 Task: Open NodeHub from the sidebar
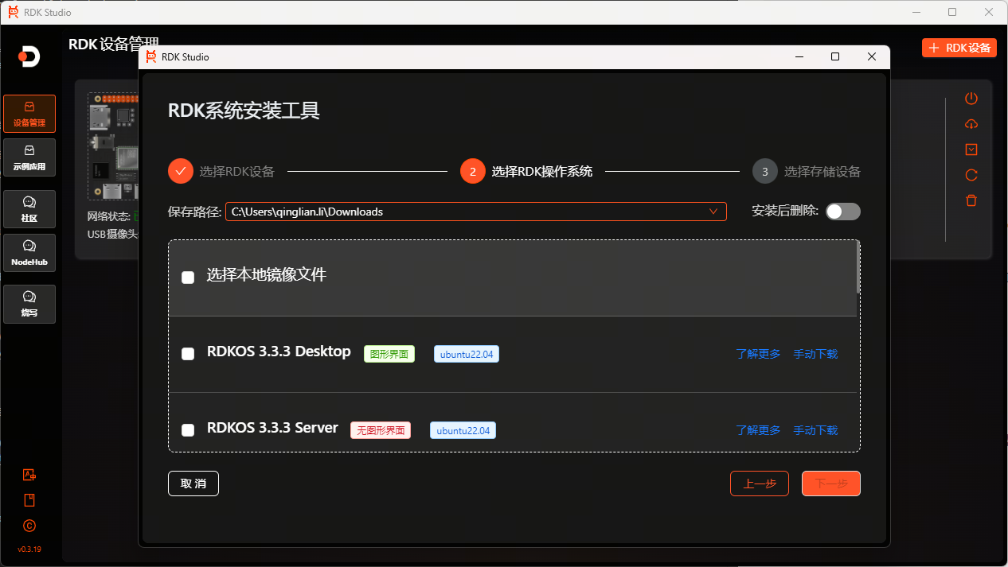29,253
